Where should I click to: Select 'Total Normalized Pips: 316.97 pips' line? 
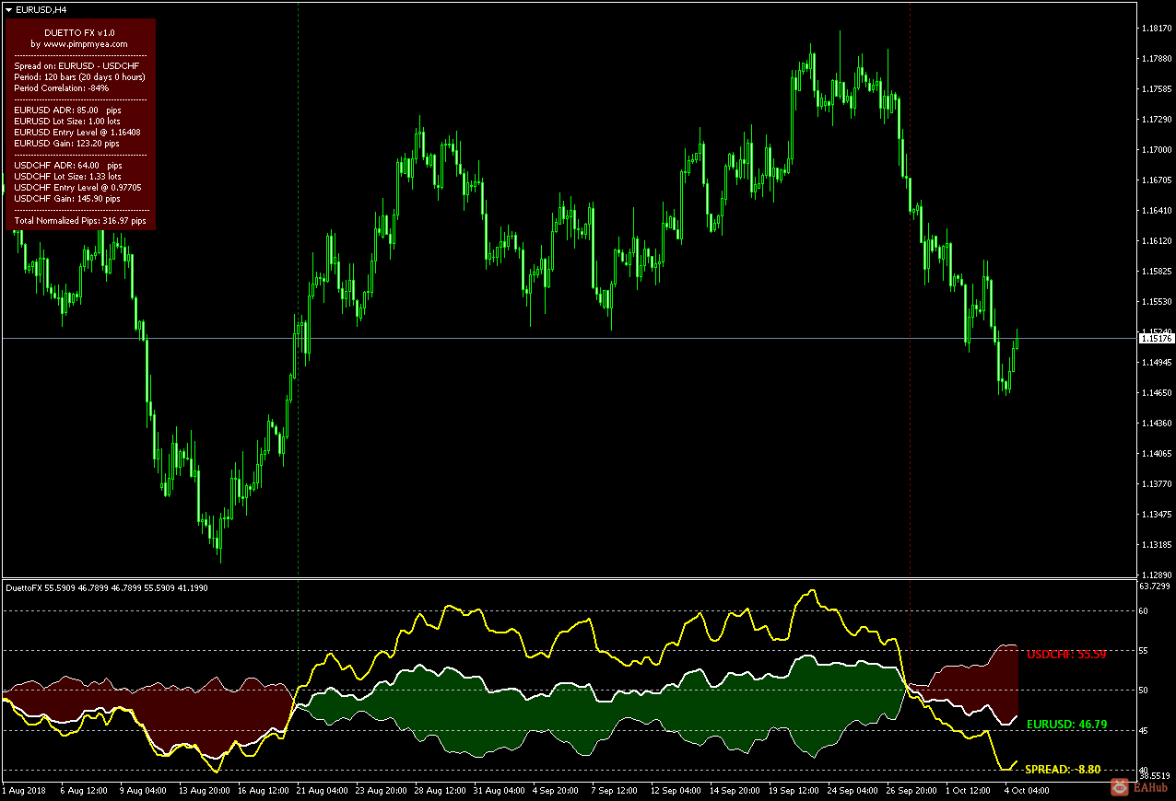point(80,221)
